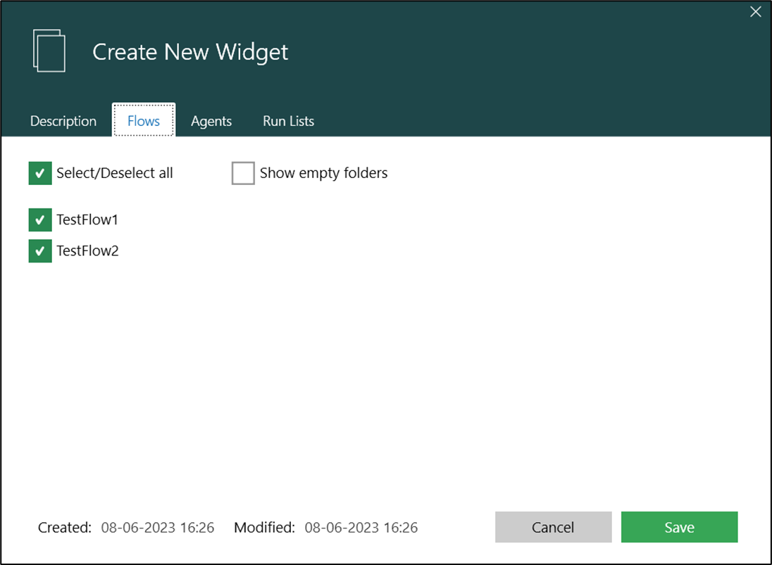Image resolution: width=772 pixels, height=565 pixels.
Task: Click the widget pages icon in header
Action: click(49, 51)
